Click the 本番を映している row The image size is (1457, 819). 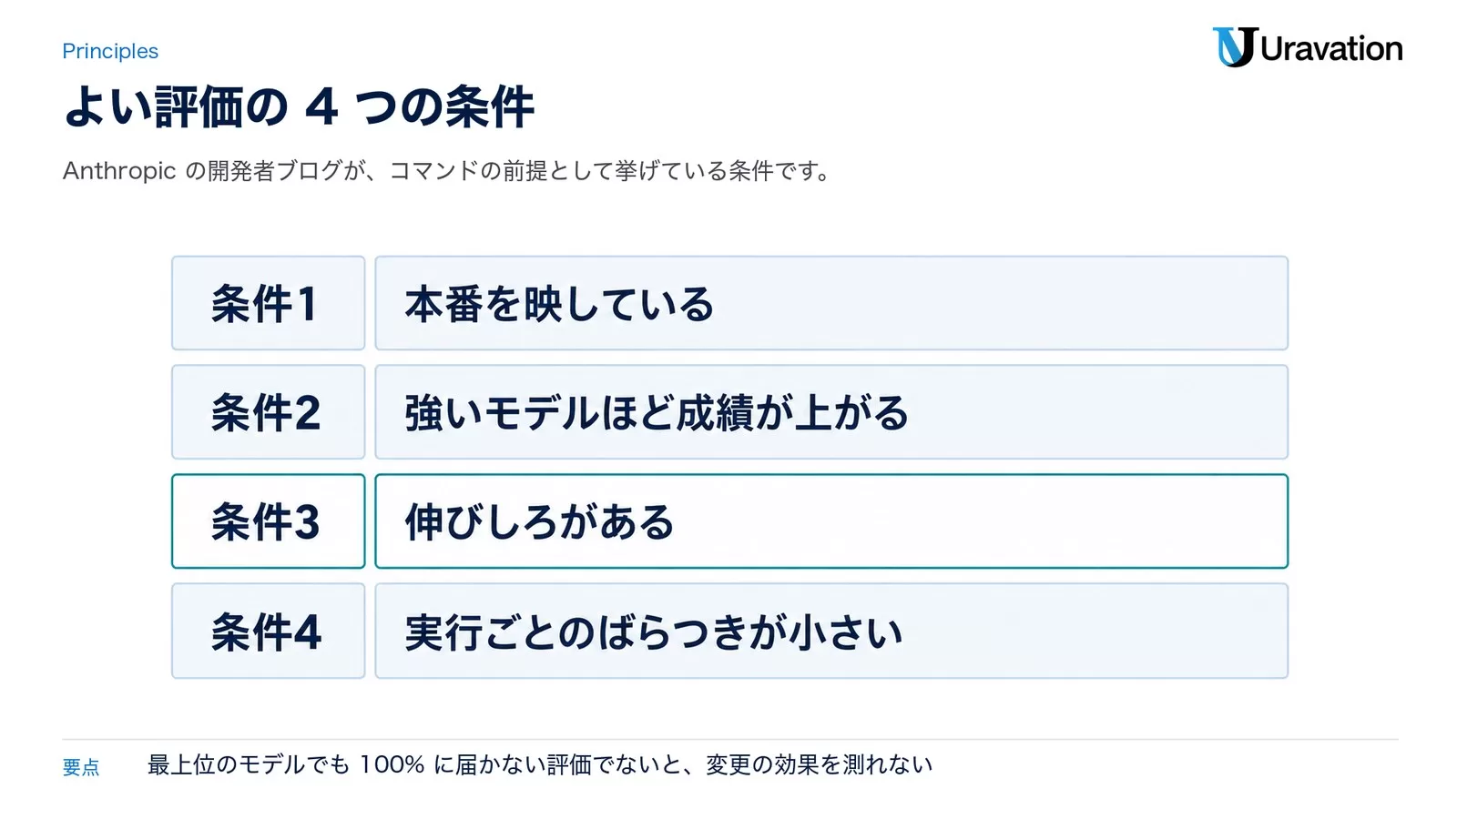tap(831, 303)
